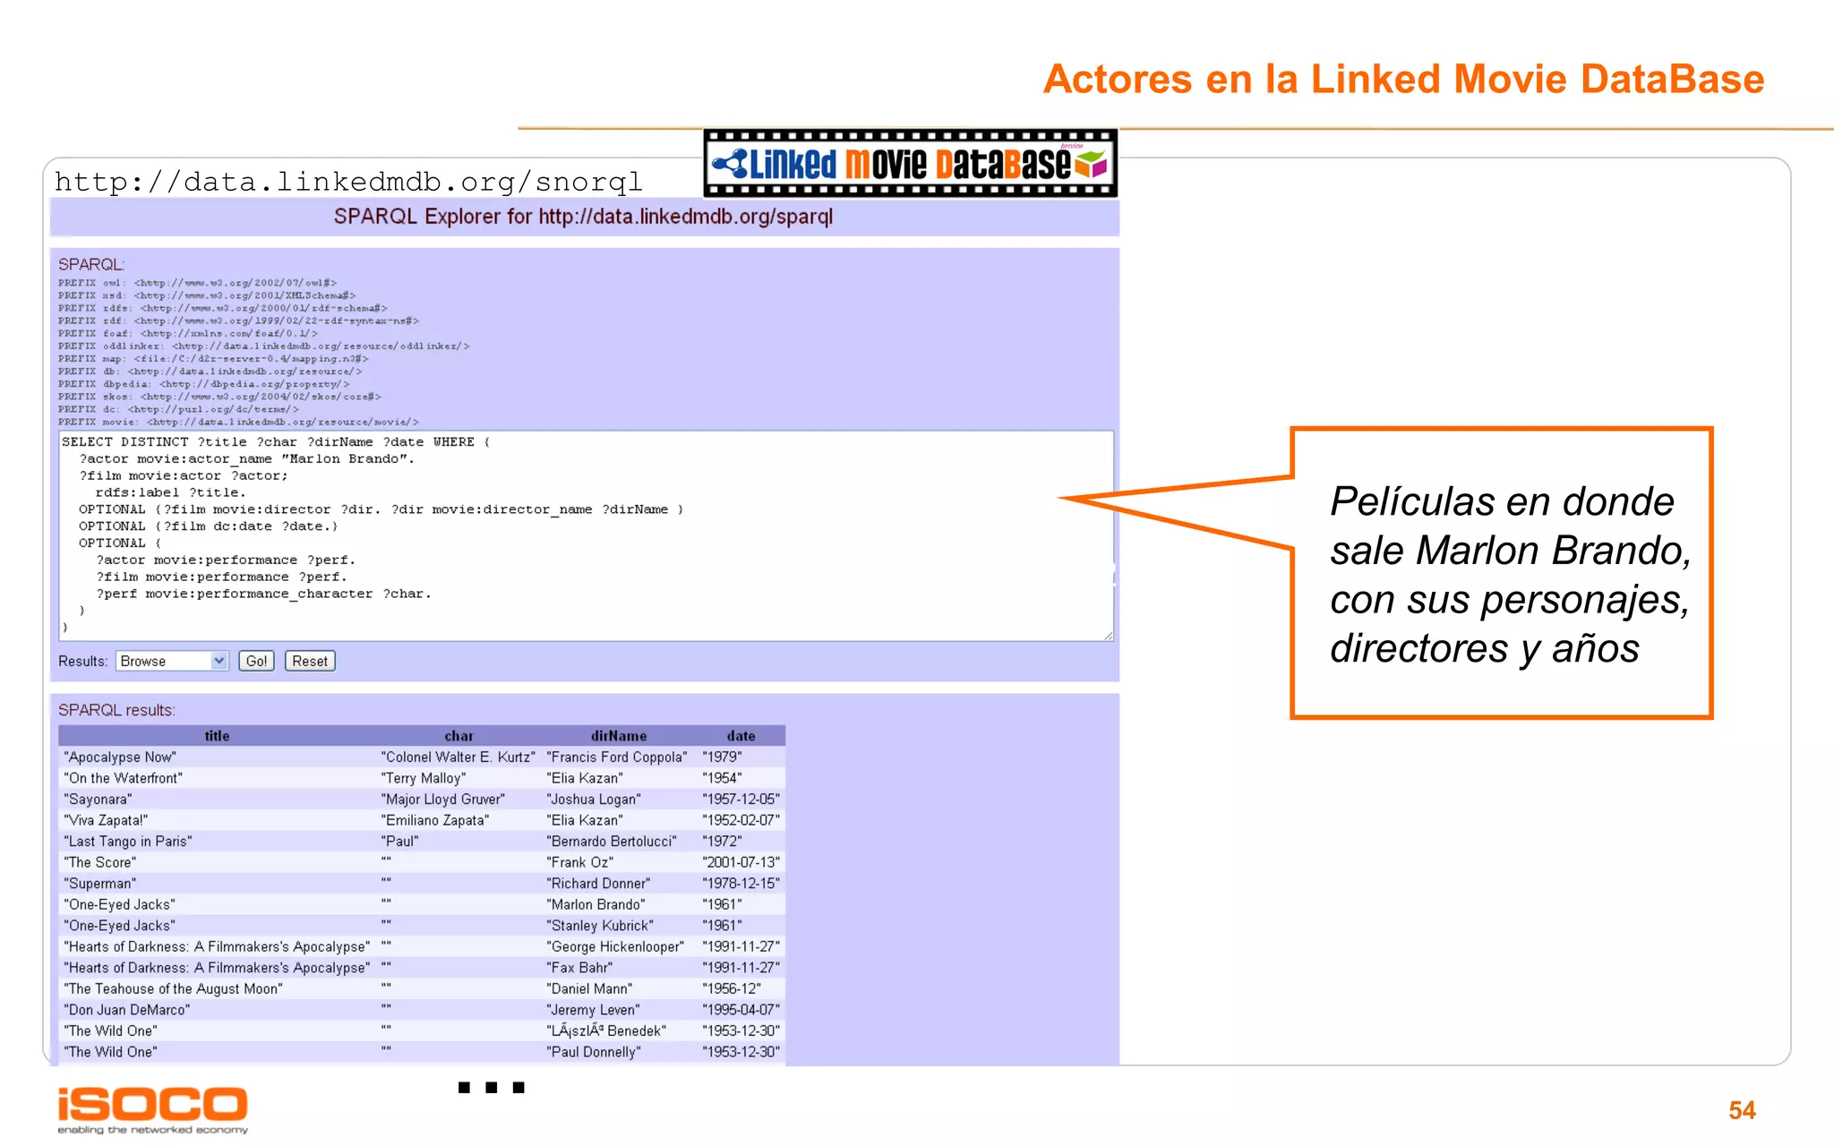Screen dimensions: 1834x1146
Task: Click the "1957-12-05" date cell
Action: click(741, 800)
